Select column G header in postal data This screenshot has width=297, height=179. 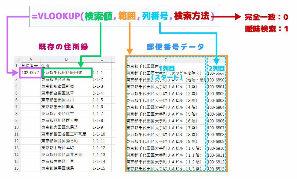click(166, 60)
